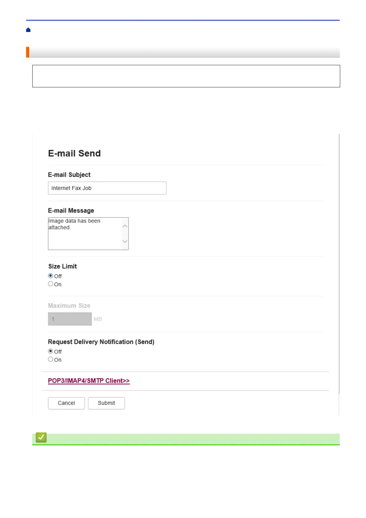Click the page's vertical scrollbar

point(339,264)
